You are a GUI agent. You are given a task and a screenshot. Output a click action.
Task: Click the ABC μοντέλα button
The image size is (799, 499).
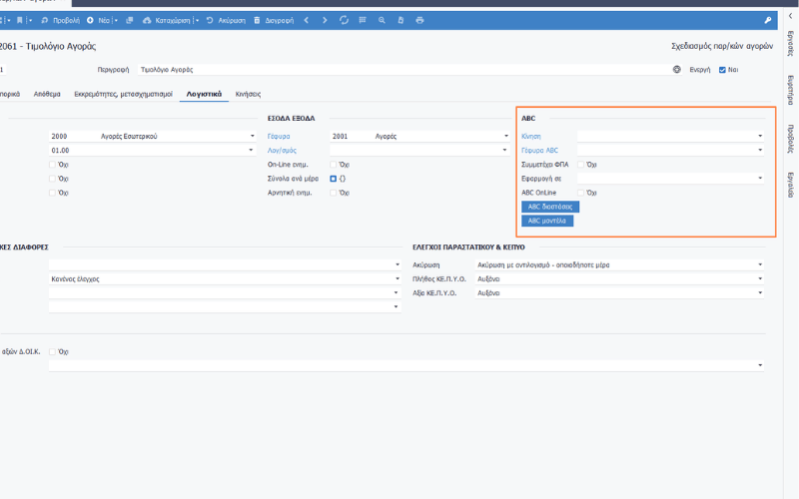(x=547, y=221)
